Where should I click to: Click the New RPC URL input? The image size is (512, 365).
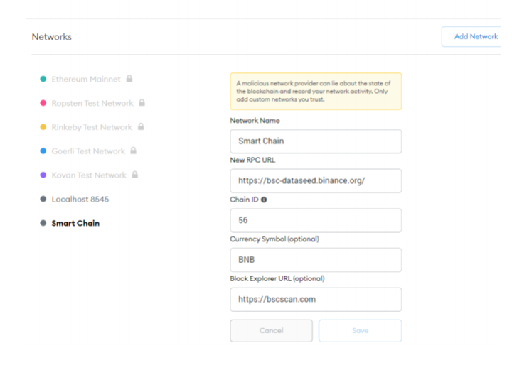(316, 180)
